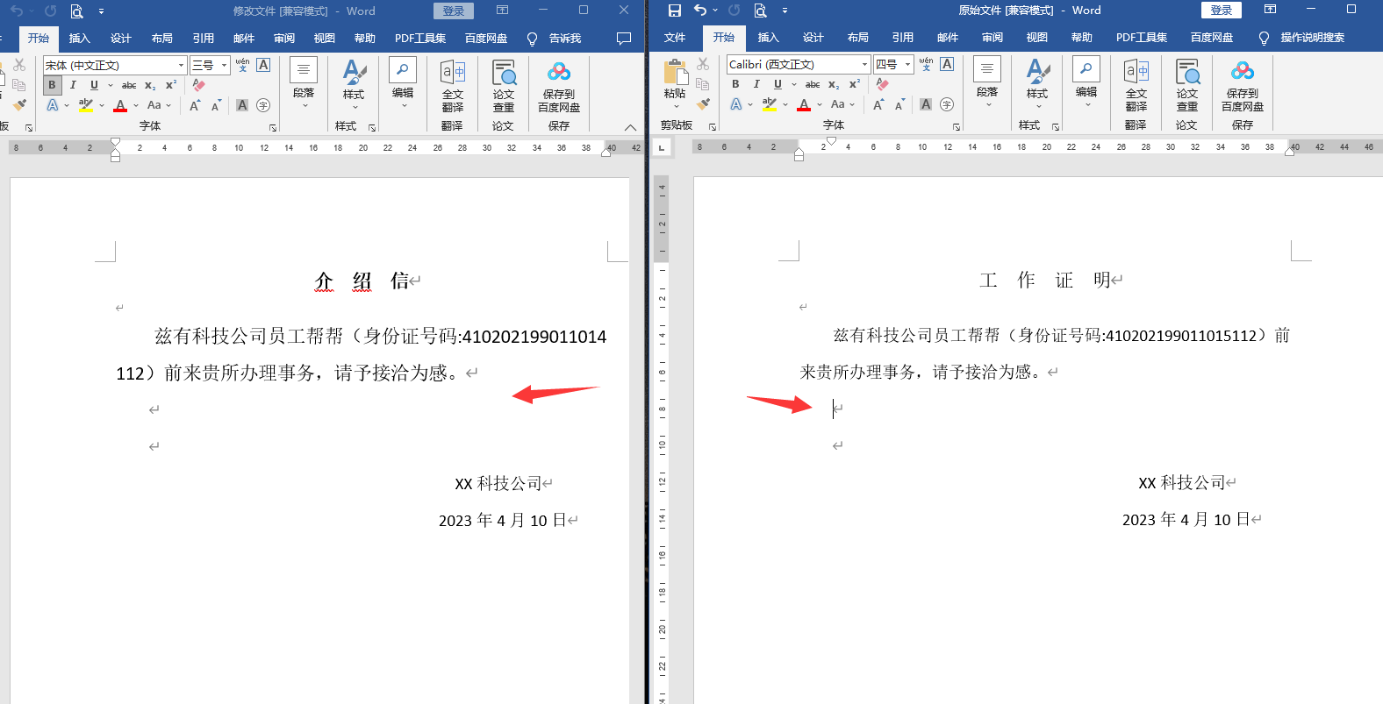
Task: Pick red font color in 原始文件 window
Action: (804, 104)
